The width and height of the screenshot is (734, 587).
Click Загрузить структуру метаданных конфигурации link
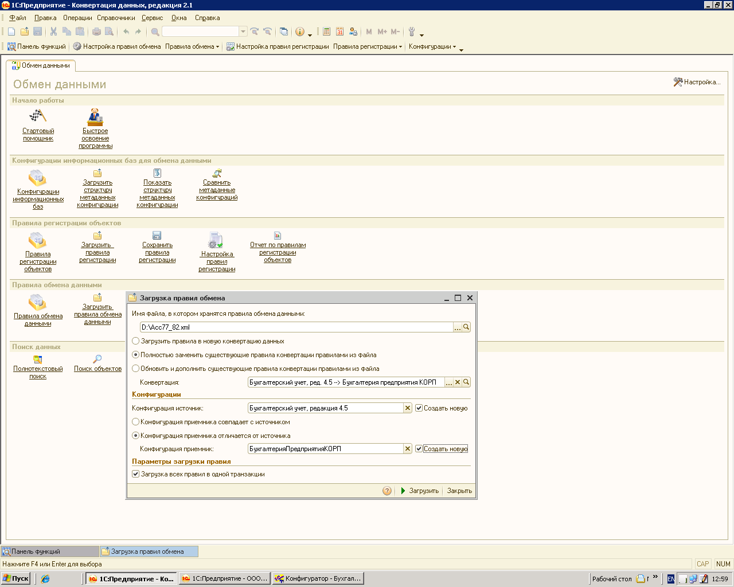(x=97, y=194)
